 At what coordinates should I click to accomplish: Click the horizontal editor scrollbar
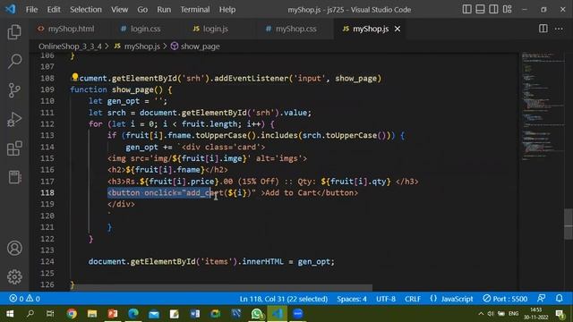222,288
